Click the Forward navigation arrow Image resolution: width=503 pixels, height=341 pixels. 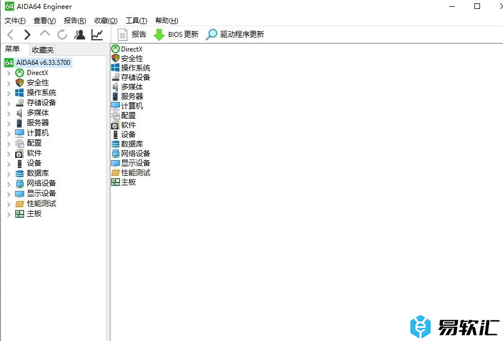(27, 35)
